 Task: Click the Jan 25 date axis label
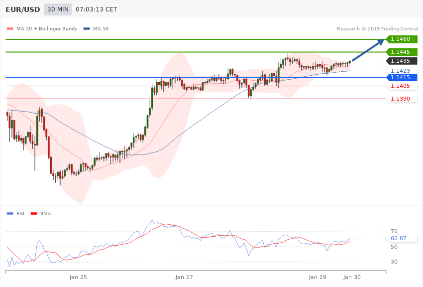coord(78,277)
